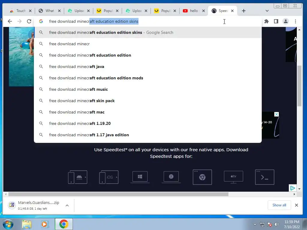Choose suggestion 'free download minecraft mac'
Screen dimensions: 307x230
point(148,112)
